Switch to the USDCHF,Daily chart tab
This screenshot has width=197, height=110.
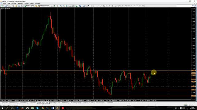pyautogui.click(x=24, y=103)
